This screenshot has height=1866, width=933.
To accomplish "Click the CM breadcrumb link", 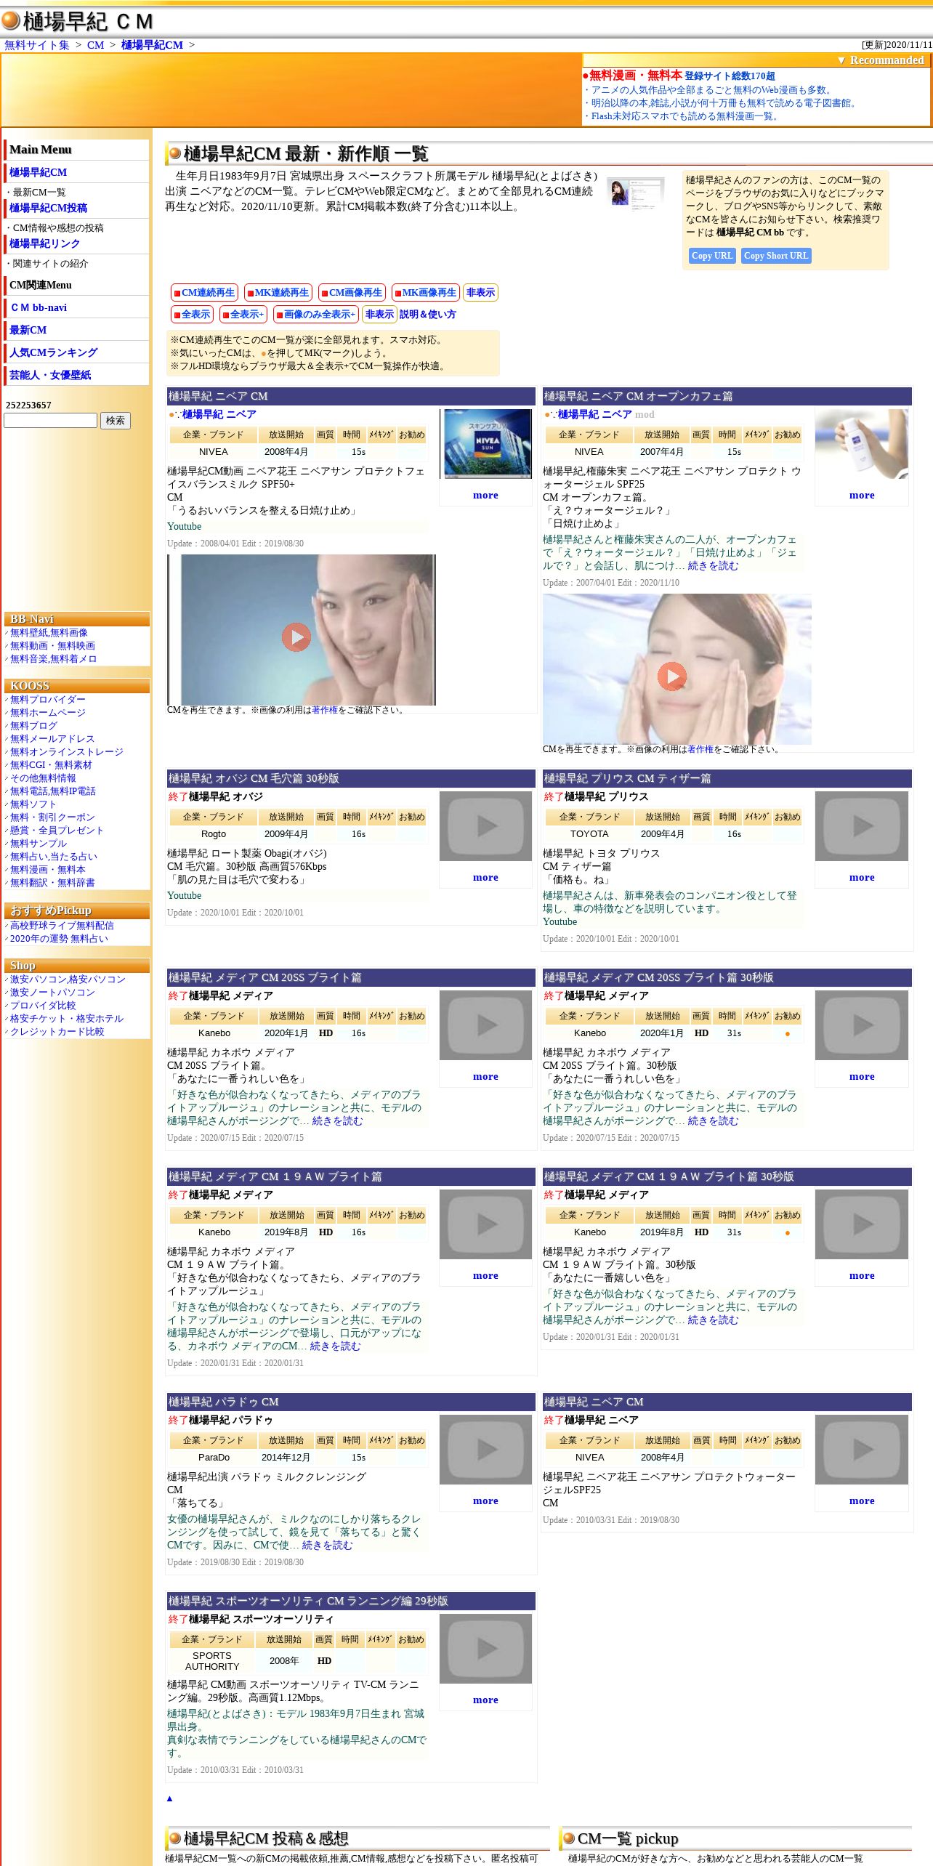I will [95, 45].
